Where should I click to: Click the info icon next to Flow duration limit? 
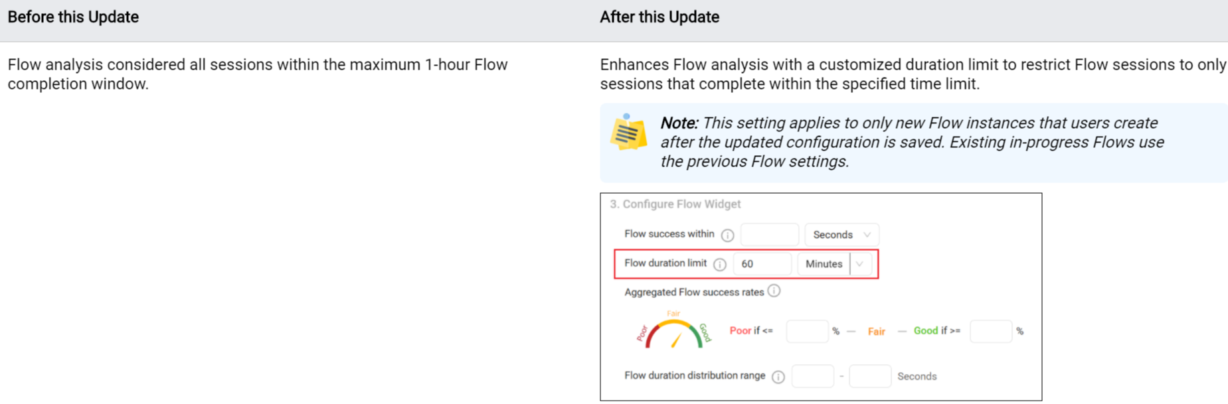coord(719,264)
